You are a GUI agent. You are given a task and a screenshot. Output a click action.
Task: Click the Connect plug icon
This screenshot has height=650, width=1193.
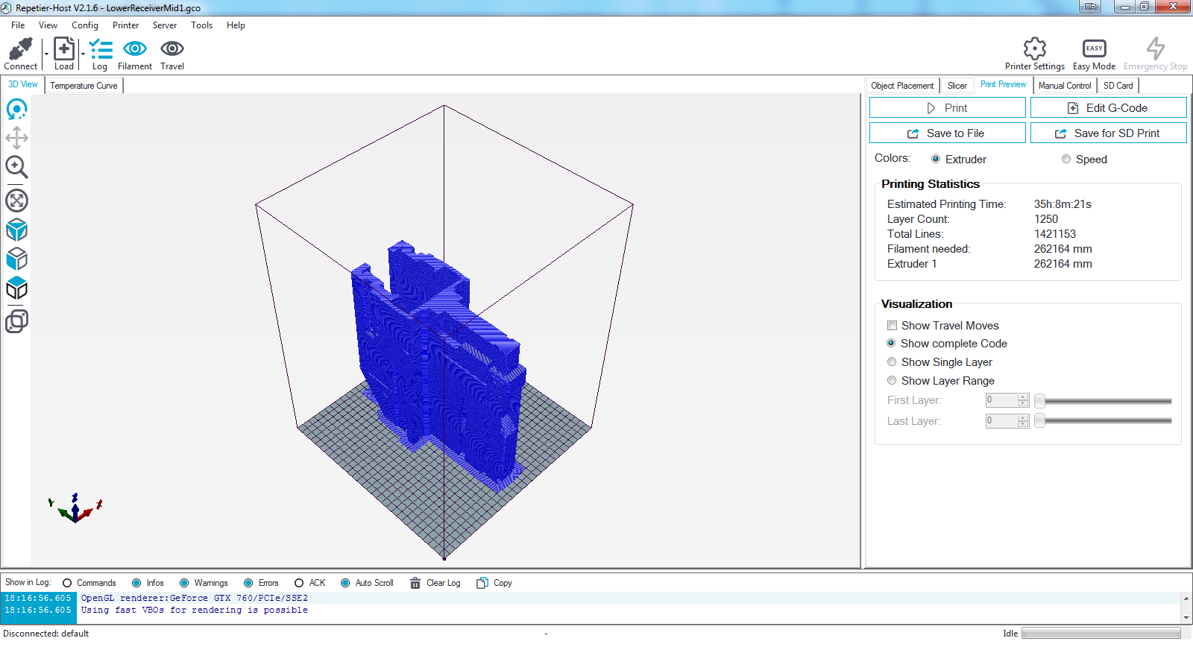(x=20, y=49)
